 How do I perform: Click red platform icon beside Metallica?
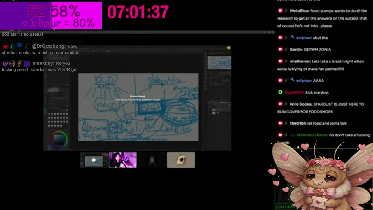coord(280,11)
